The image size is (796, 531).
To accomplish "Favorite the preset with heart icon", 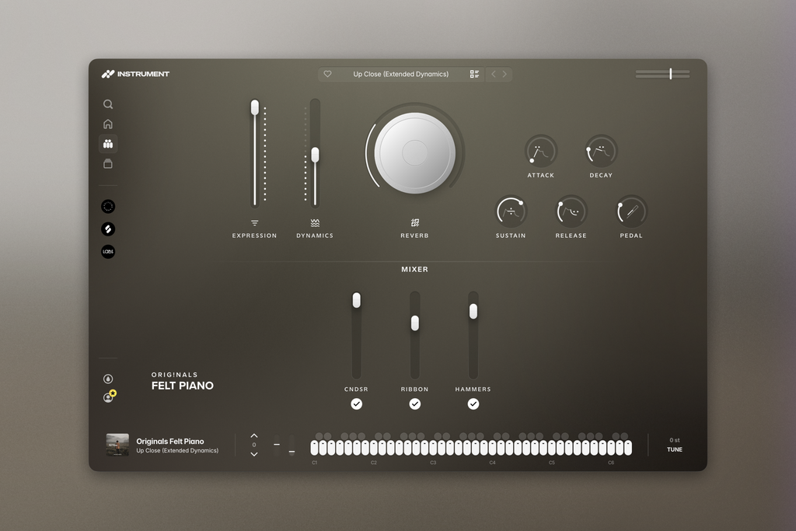I will [327, 74].
